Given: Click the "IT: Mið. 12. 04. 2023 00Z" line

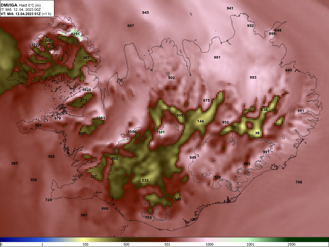Looking at the screenshot, I should pos(20,10).
